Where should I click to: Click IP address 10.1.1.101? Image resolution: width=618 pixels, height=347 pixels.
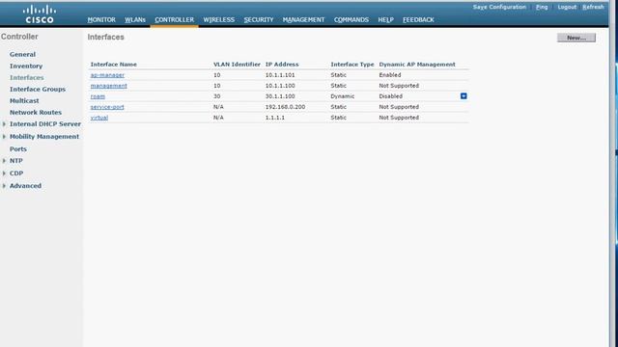coord(280,75)
